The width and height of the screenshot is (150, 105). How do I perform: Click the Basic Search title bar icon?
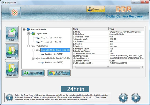[3, 2]
